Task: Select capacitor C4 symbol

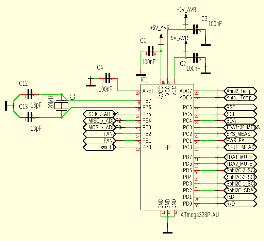Action: point(108,78)
